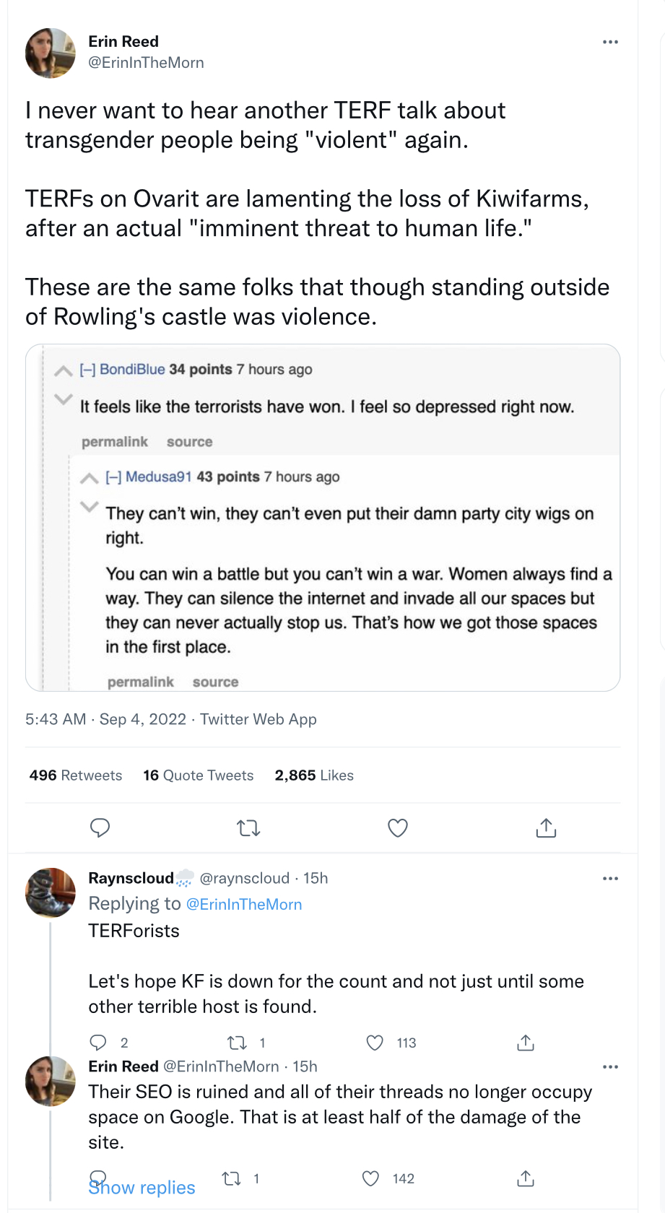Click Show replies link
The image size is (665, 1213).
pos(142,1188)
